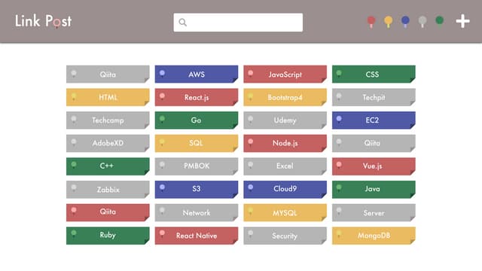The width and height of the screenshot is (482, 271).
Task: Click the red pin filter icon
Action: [x=371, y=22]
